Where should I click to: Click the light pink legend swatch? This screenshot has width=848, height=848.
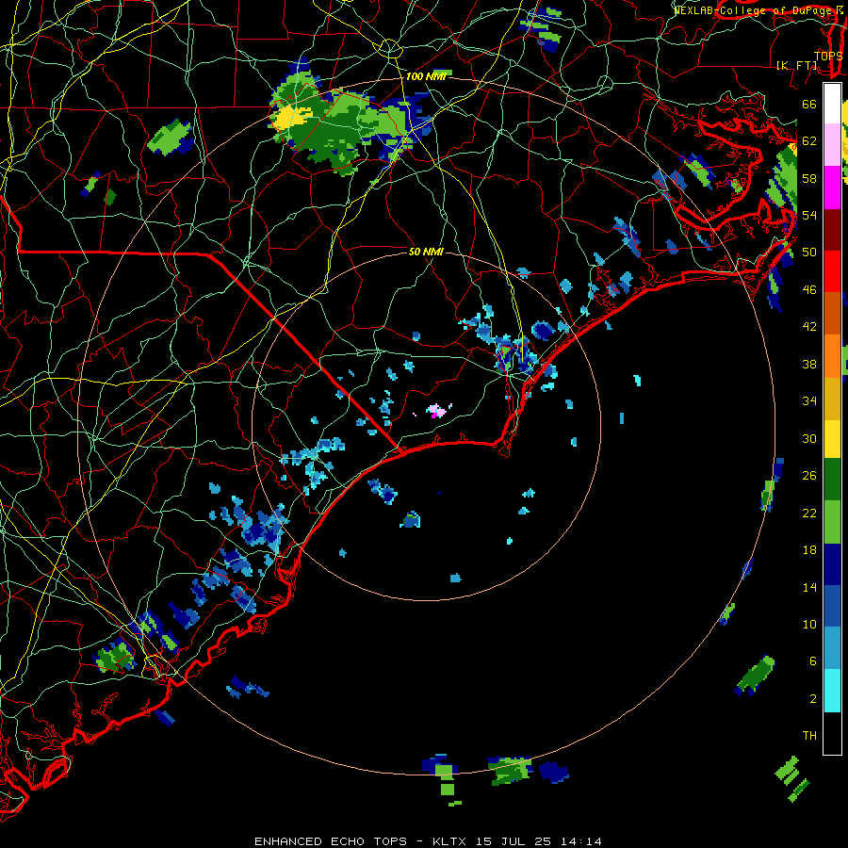click(x=832, y=145)
